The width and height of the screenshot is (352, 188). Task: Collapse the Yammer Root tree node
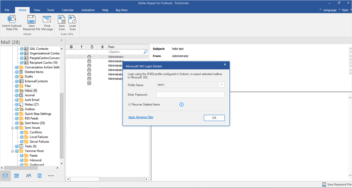click(13, 151)
